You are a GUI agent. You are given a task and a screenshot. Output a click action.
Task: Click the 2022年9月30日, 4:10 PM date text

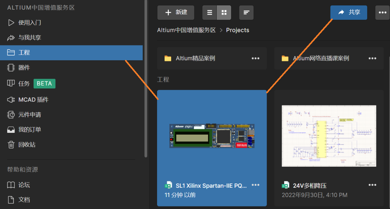pos(315,195)
